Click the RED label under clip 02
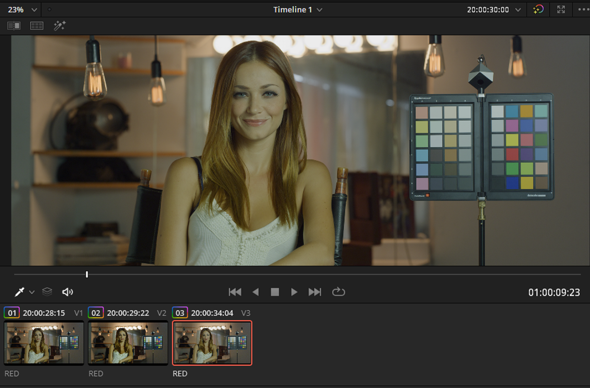 tap(96, 373)
